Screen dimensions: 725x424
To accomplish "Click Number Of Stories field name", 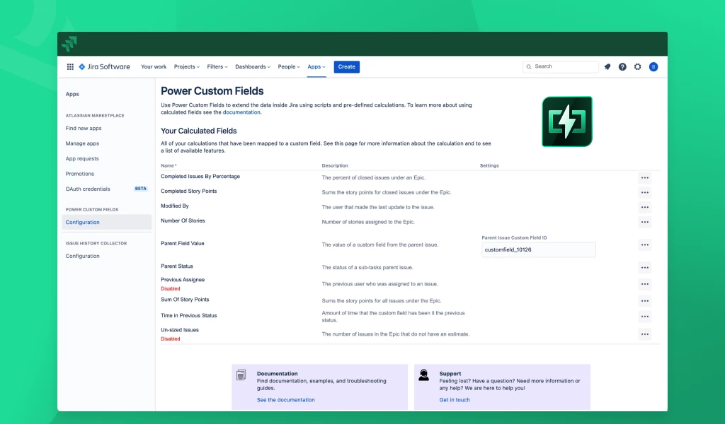I will pos(183,220).
